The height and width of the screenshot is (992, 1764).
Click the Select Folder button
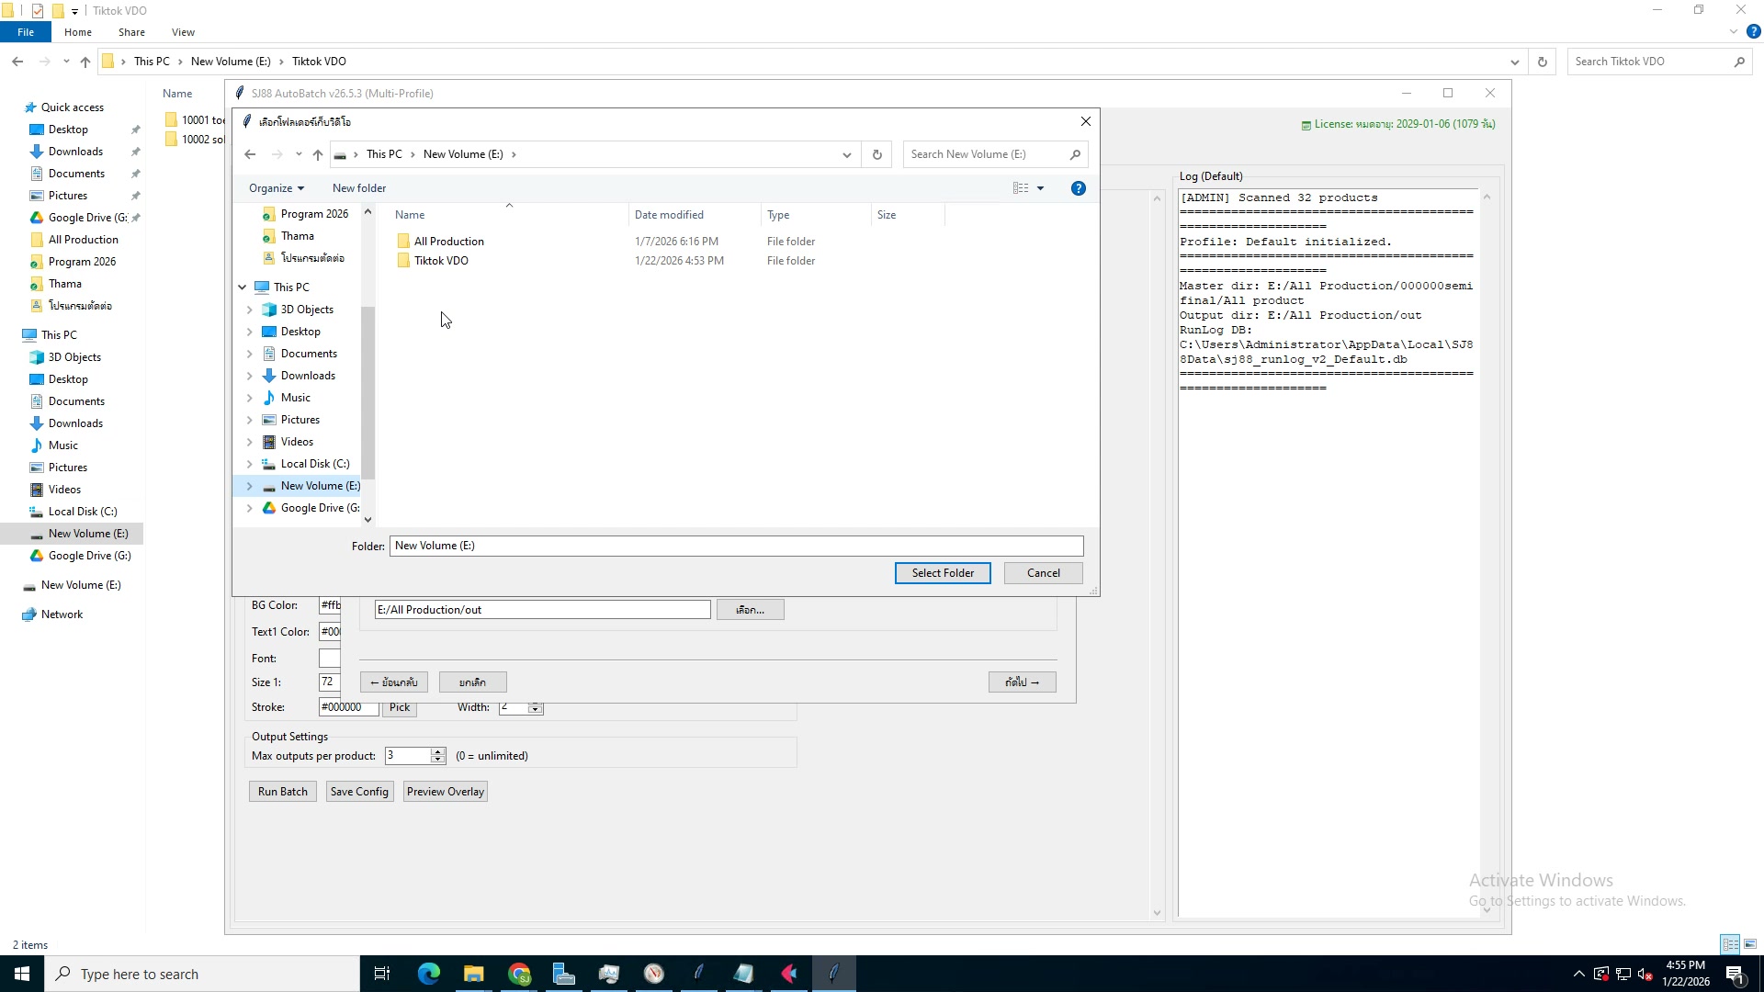click(x=943, y=573)
